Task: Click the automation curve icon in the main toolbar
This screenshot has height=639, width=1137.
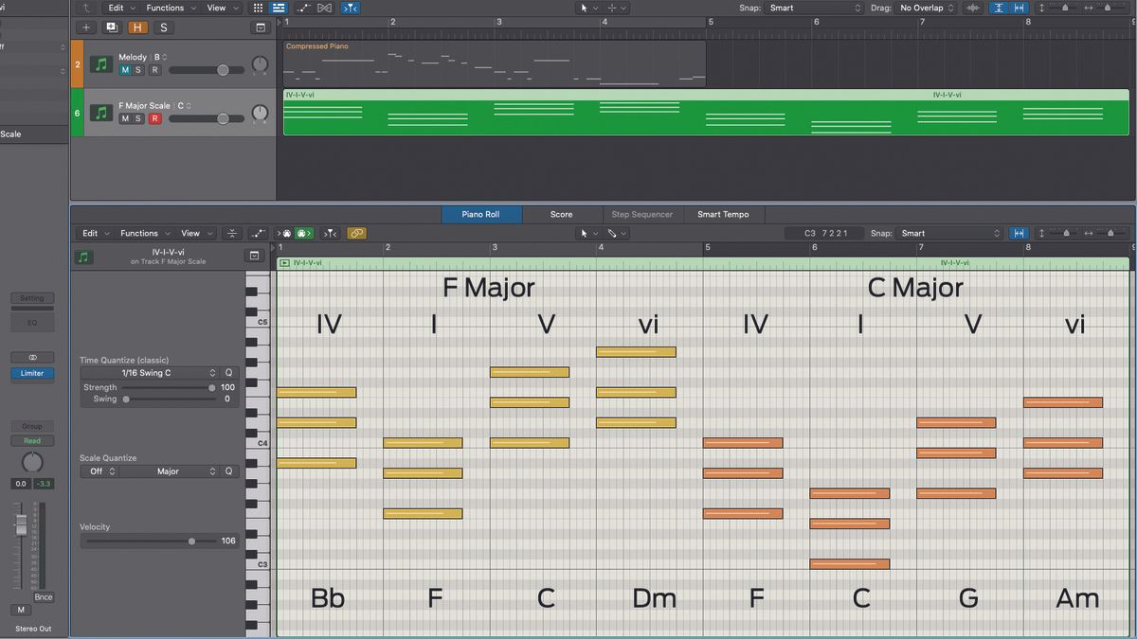Action: coord(301,8)
